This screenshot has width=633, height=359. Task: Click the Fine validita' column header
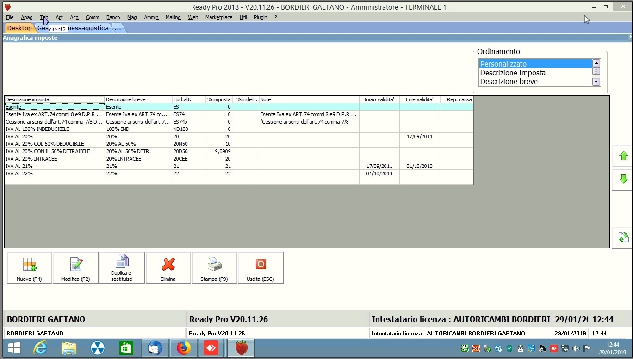[x=420, y=99]
